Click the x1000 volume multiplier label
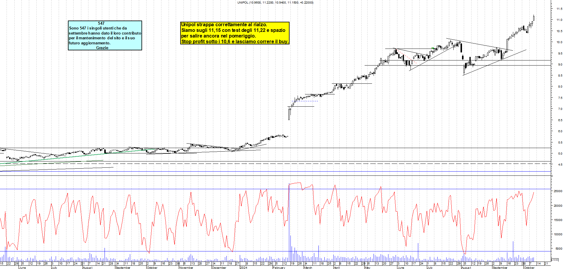563x269 pixels. coord(555,260)
